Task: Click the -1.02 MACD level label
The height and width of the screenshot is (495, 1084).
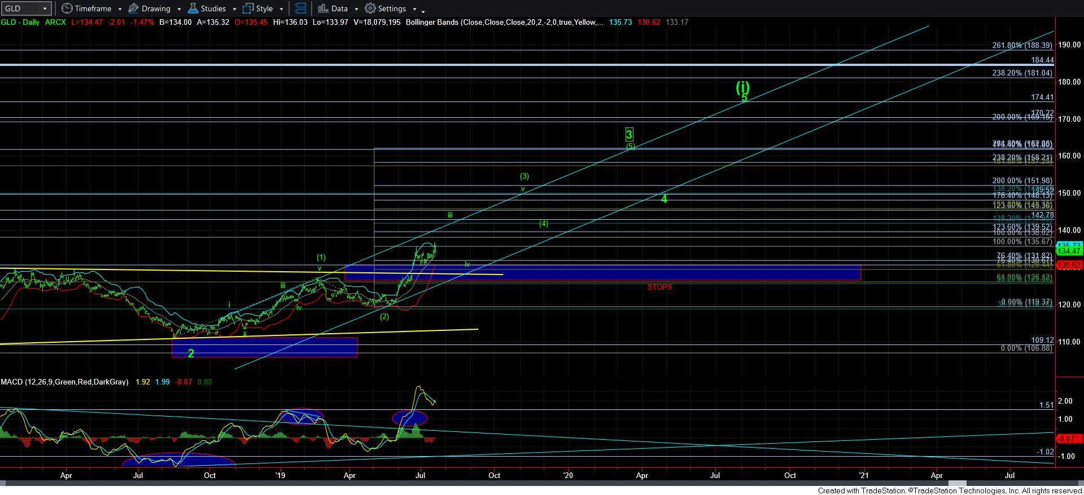Action: [x=1045, y=452]
